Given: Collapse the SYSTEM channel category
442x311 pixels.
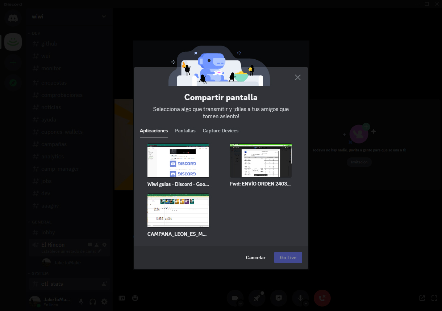Looking at the screenshot, I should (38, 273).
